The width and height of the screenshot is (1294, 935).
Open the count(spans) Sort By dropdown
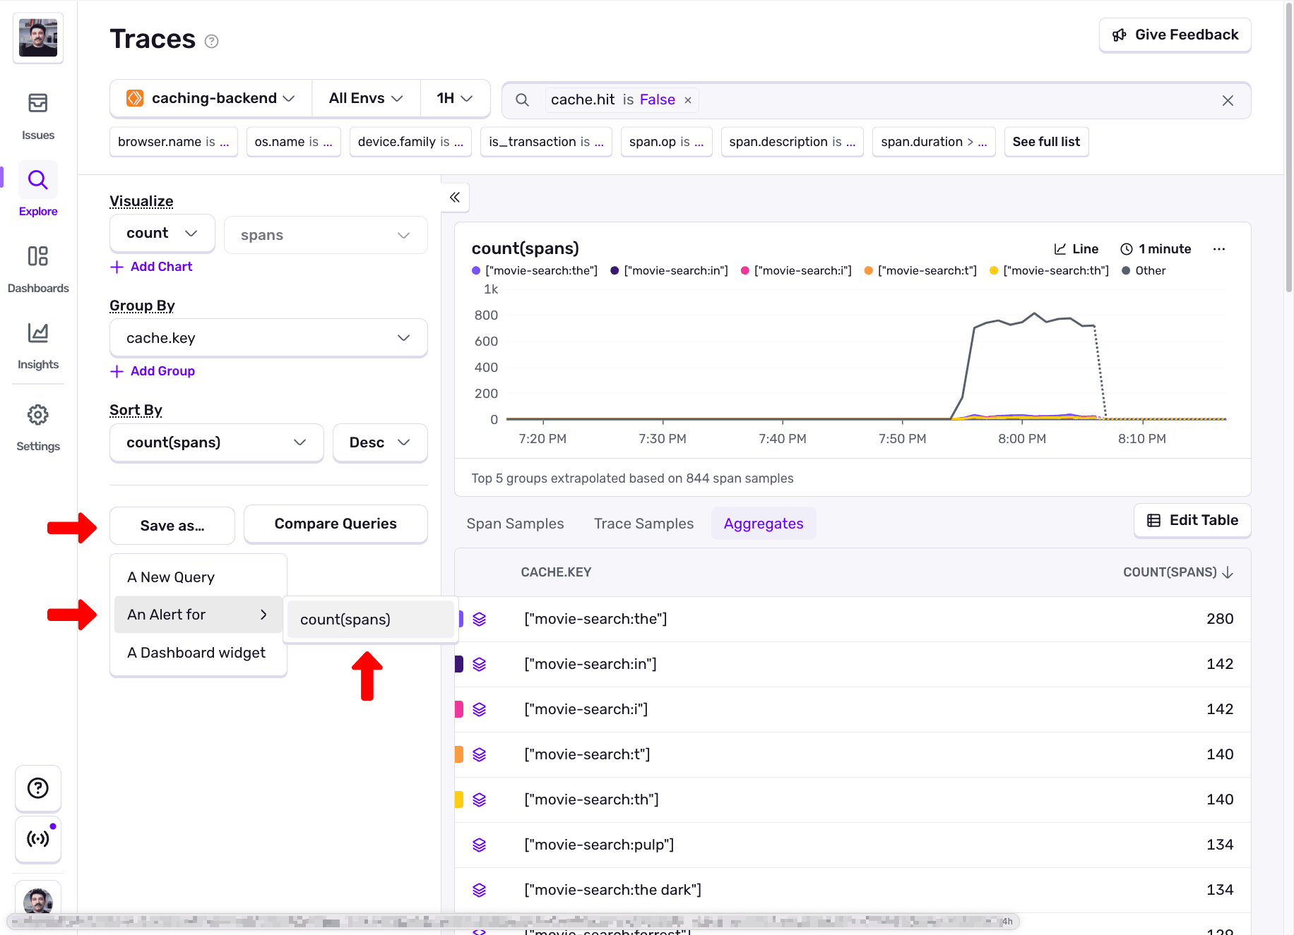[x=216, y=442]
